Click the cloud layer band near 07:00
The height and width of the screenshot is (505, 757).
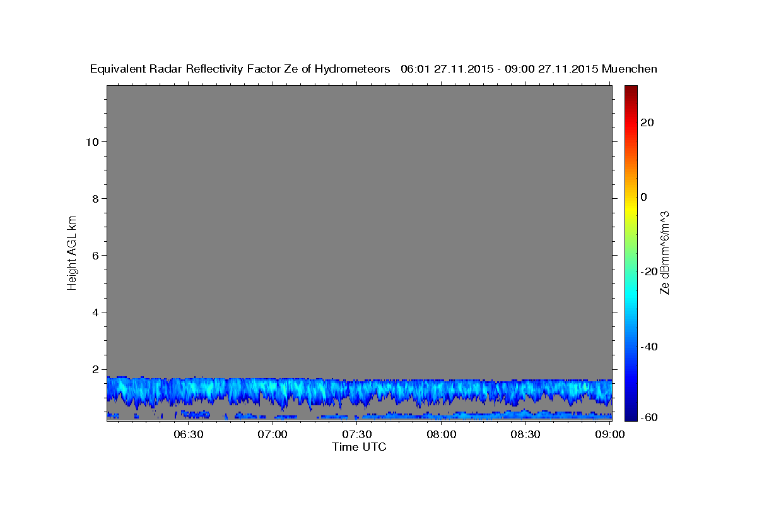(273, 390)
